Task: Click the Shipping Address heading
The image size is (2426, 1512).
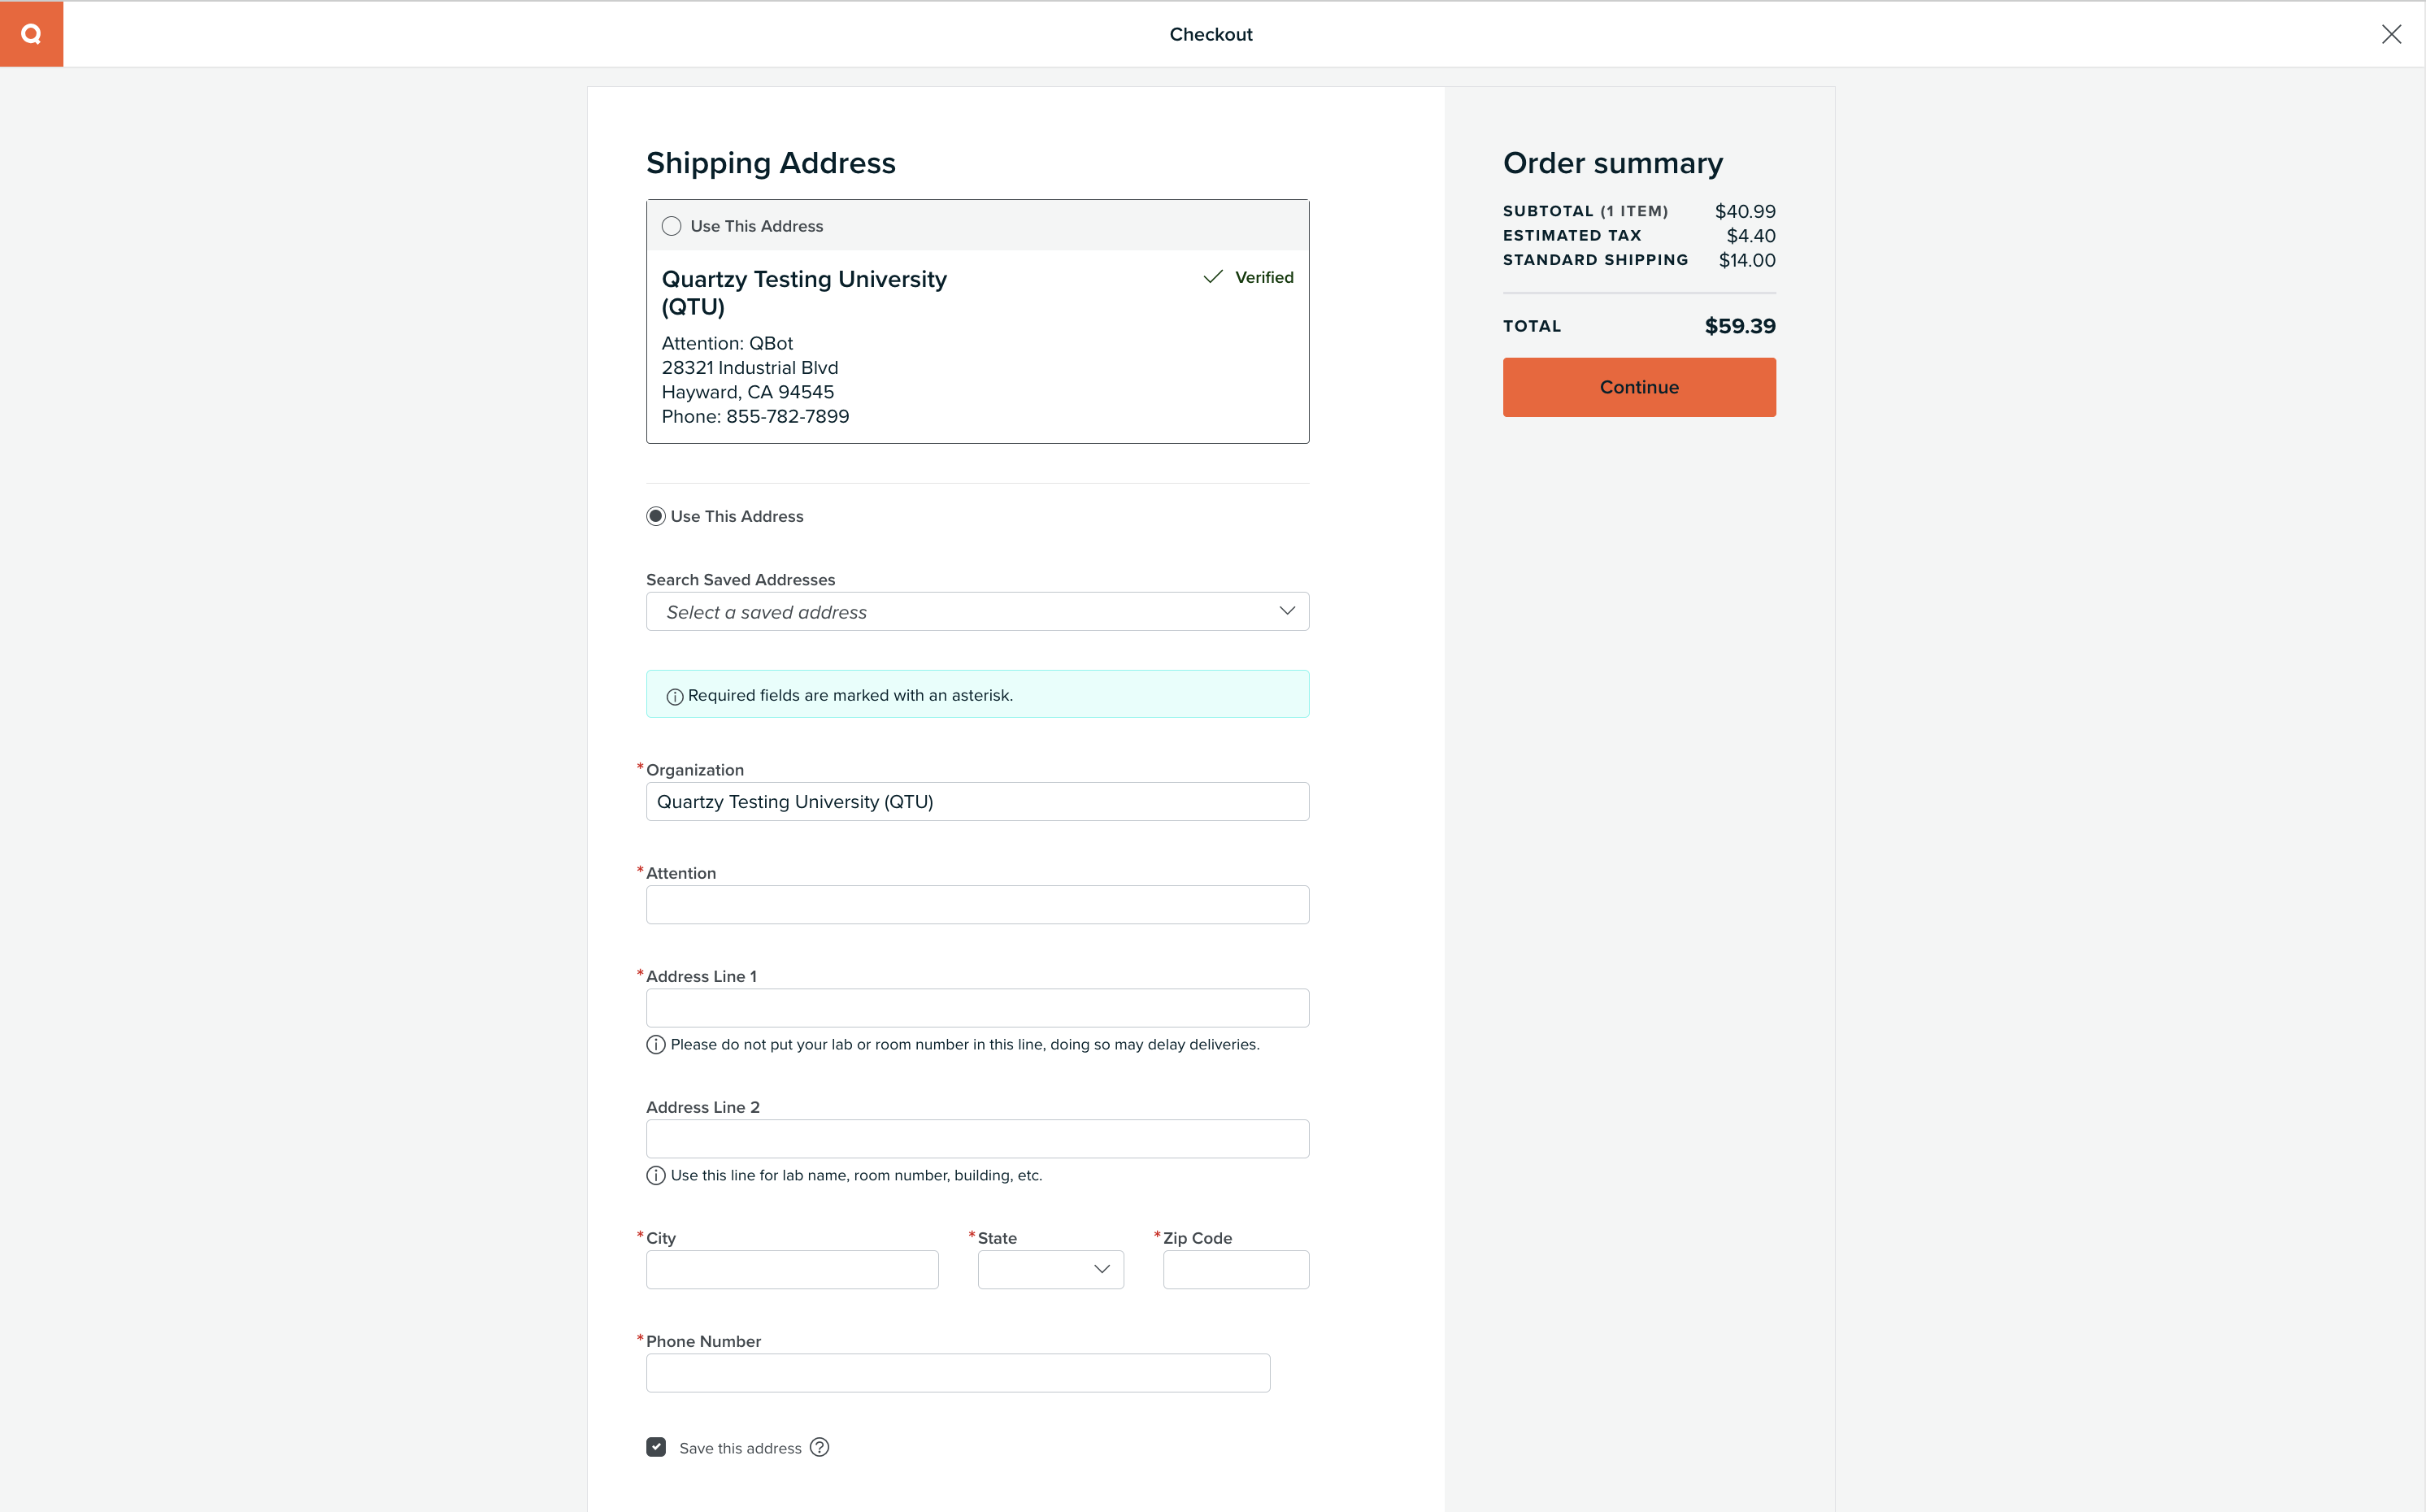Action: click(x=770, y=162)
